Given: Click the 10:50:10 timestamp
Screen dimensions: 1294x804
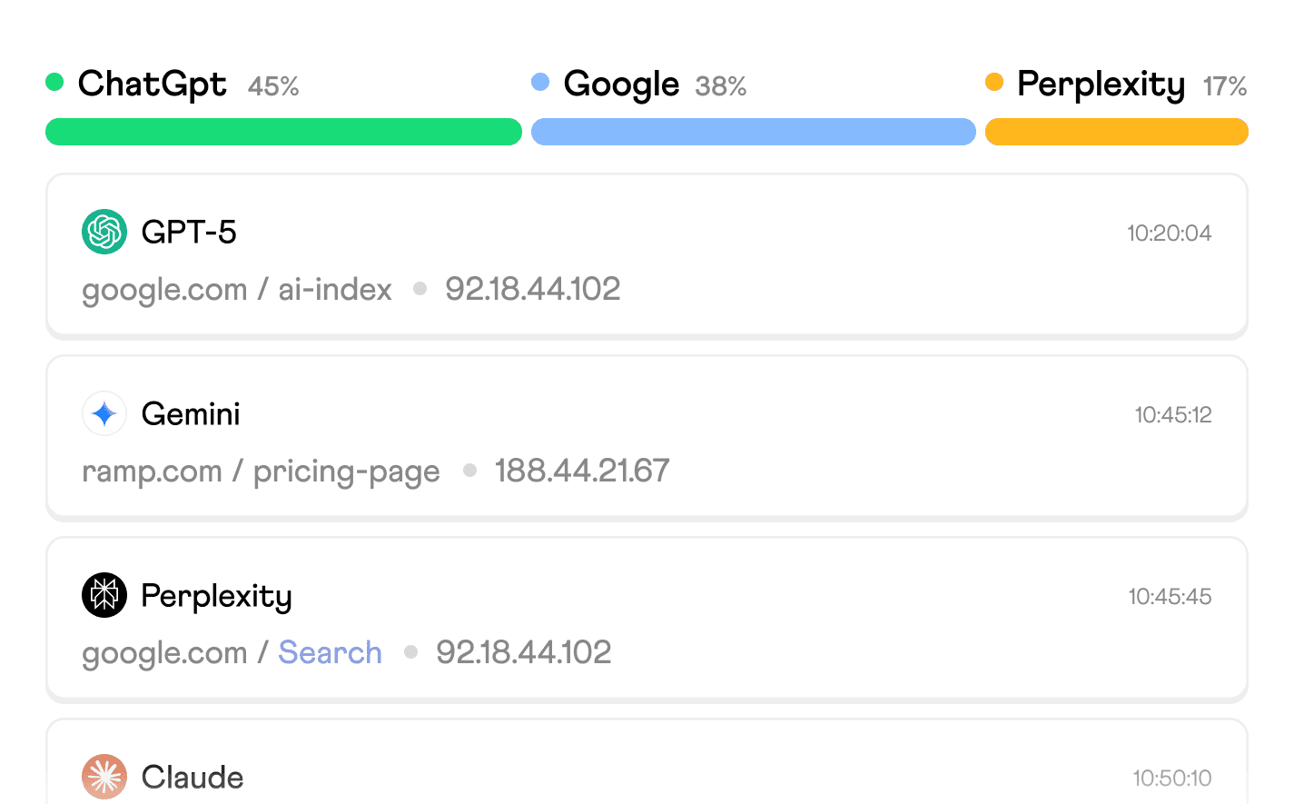Looking at the screenshot, I should (1172, 779).
